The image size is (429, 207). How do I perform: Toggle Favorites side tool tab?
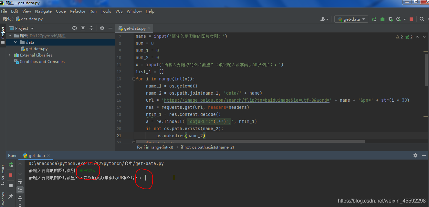pos(3,199)
